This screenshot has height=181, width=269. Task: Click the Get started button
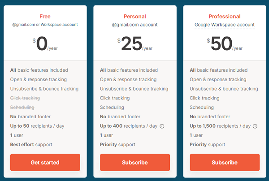pyautogui.click(x=45, y=162)
